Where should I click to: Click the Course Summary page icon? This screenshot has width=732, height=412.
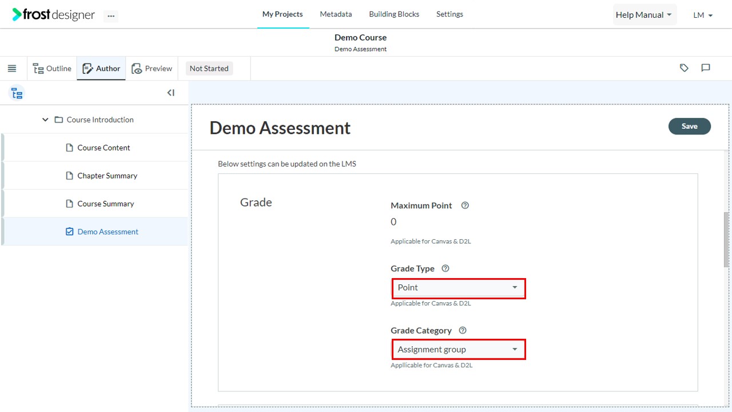[70, 204]
